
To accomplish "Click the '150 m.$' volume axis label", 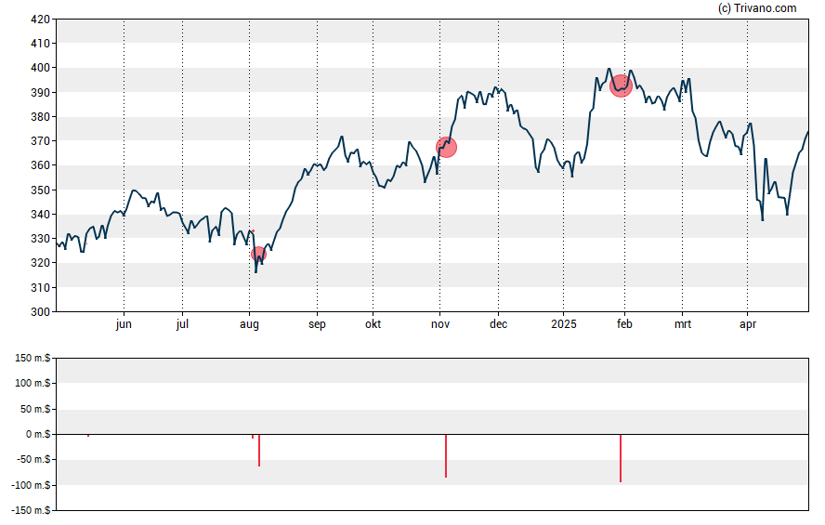I will pos(33,359).
